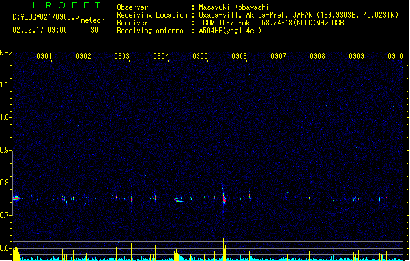Viewport: 410px width, 261px height.
Task: Click the A504HB(yagi 4el) antenna value
Action: click(230, 31)
